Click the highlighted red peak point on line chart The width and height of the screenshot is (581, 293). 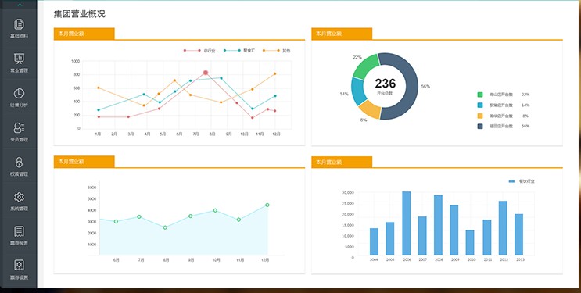click(206, 73)
